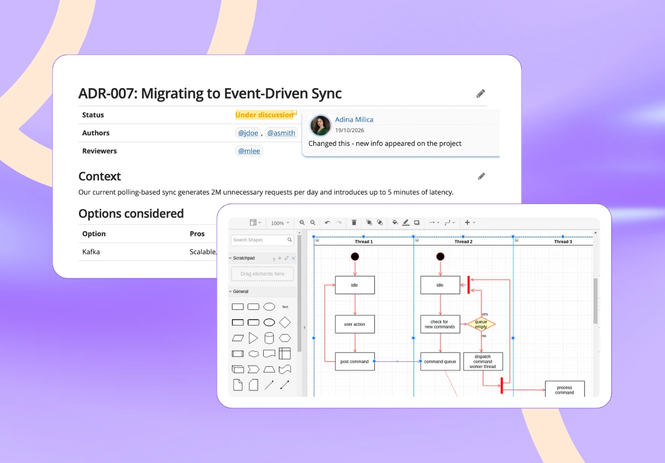This screenshot has height=463, width=665.
Task: Click the 'Thread 1' swimlane header
Action: click(x=364, y=242)
